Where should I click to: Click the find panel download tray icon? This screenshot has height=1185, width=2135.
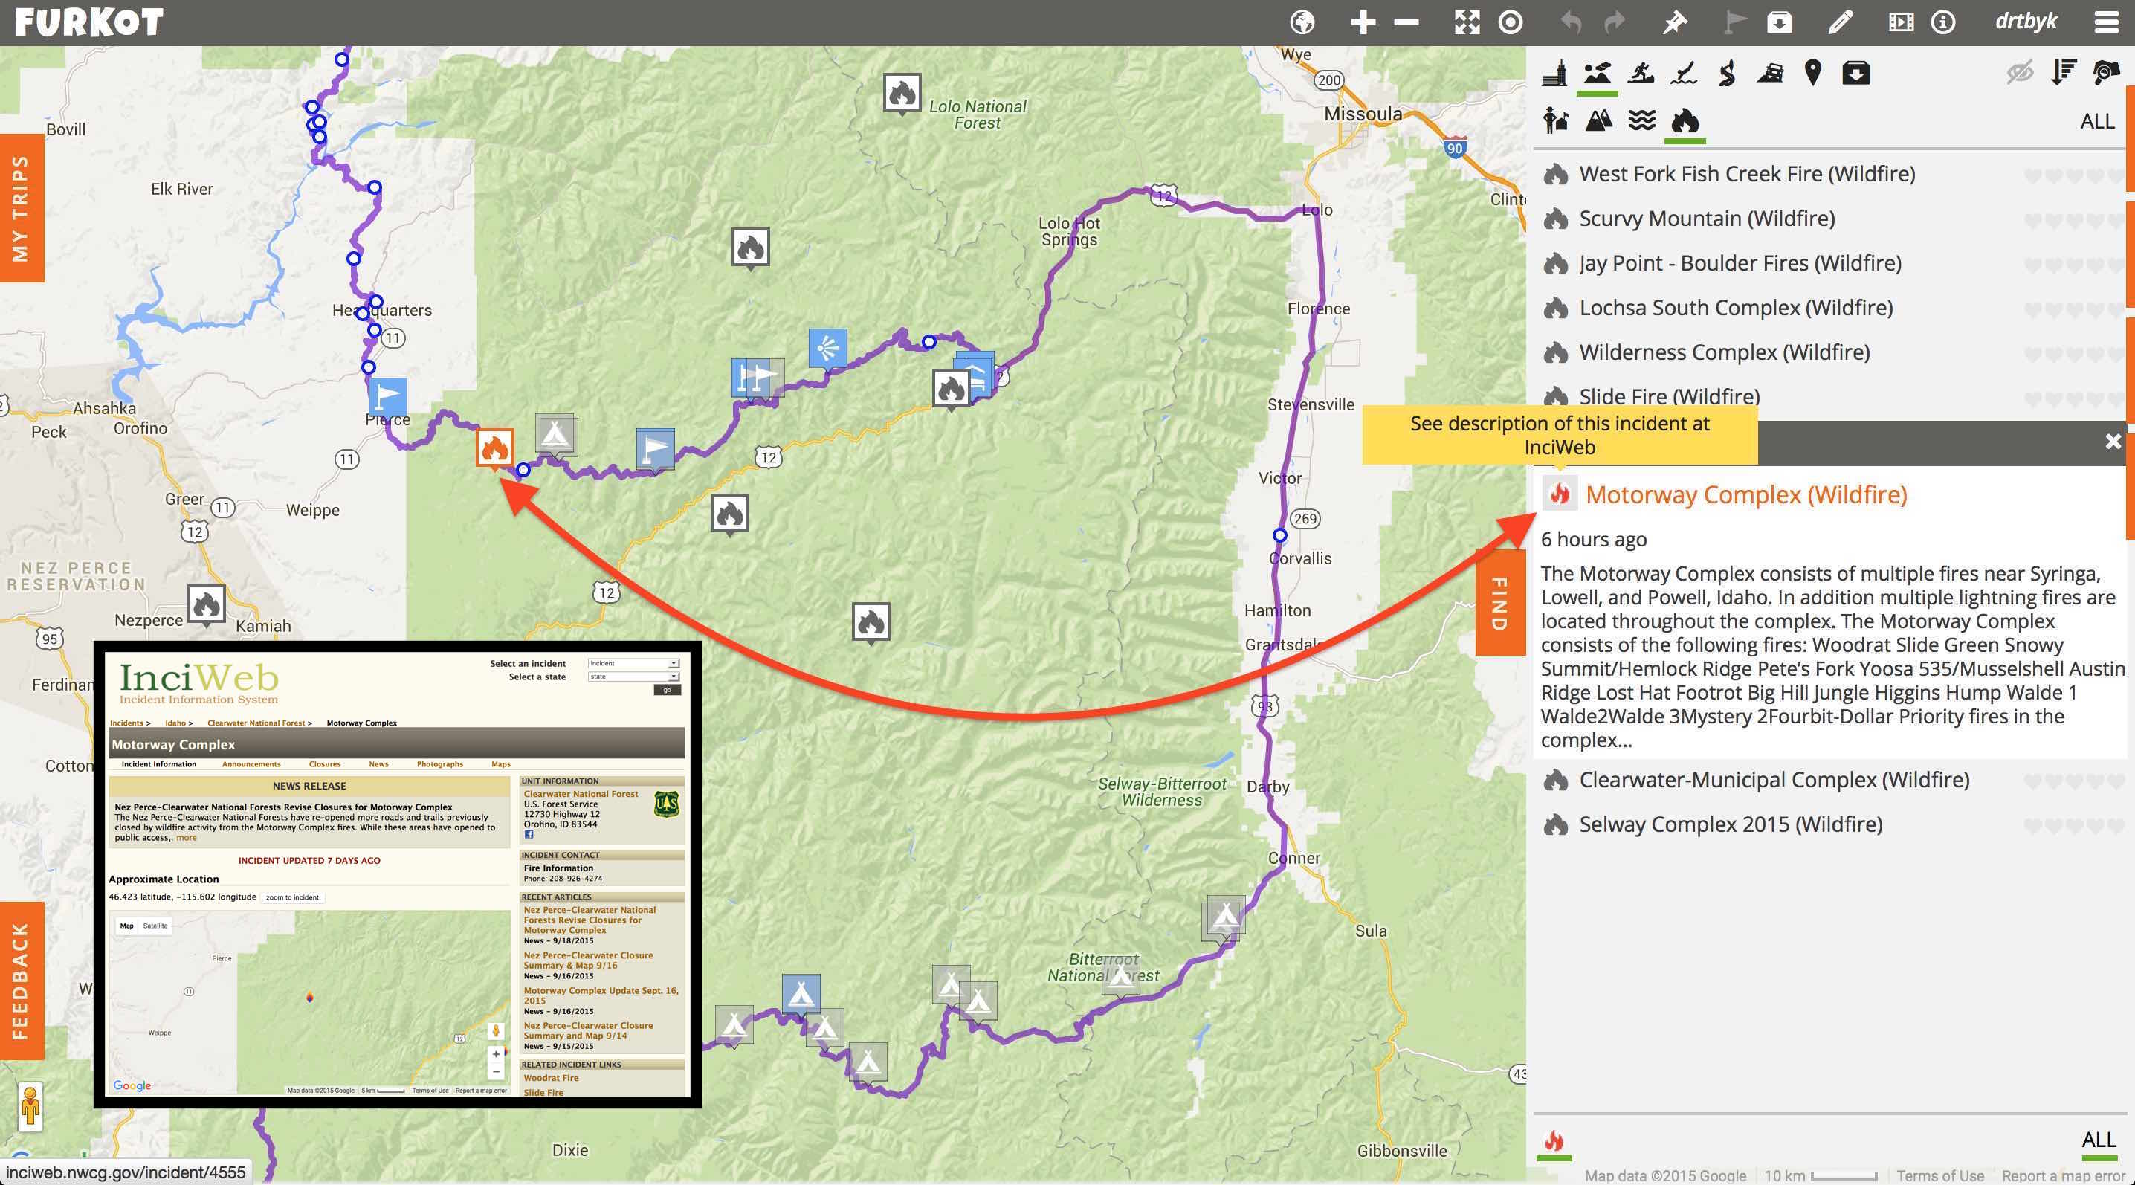[1855, 73]
